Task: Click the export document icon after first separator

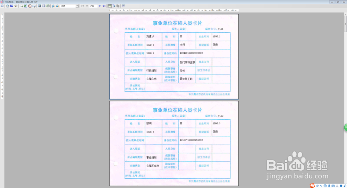Action: point(22,6)
